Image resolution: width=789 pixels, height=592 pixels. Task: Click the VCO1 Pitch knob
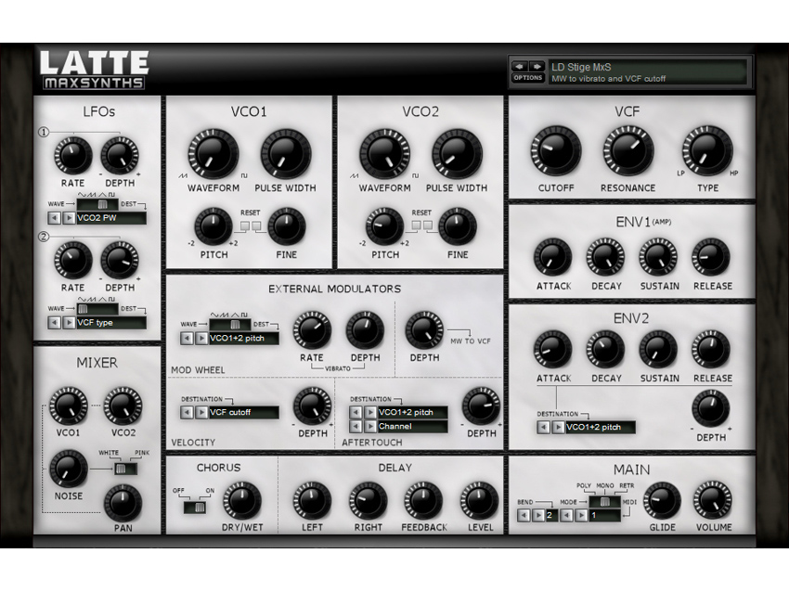point(213,225)
